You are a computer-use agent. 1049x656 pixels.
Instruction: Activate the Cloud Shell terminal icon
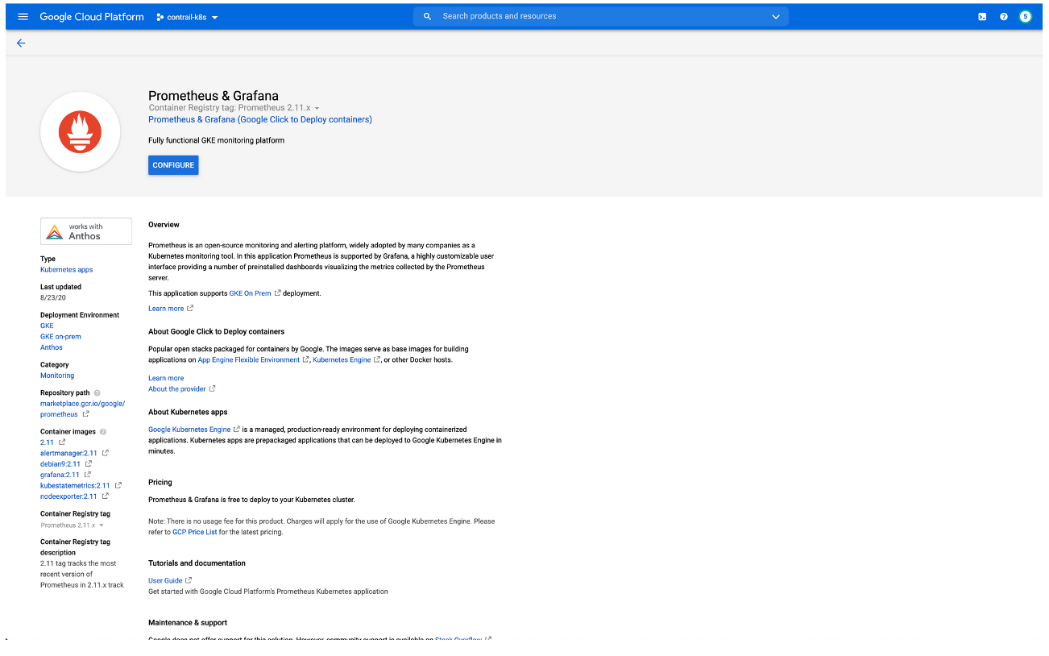982,16
